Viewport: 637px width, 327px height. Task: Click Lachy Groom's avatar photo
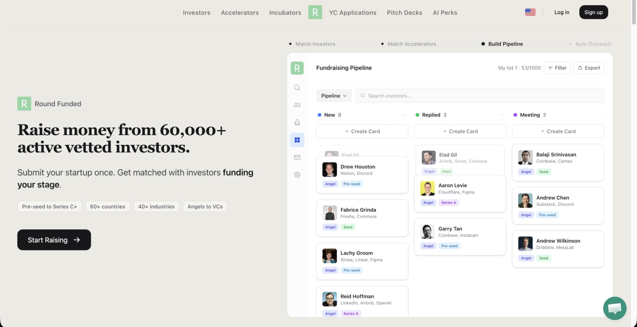click(x=330, y=256)
